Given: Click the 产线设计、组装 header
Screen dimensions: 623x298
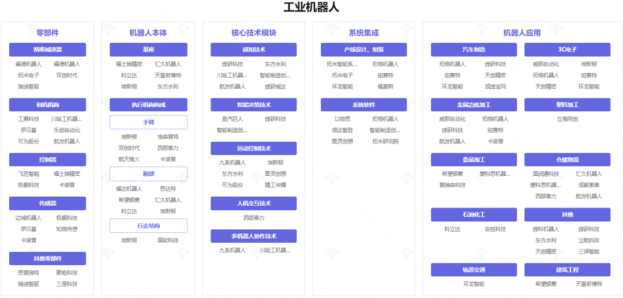Looking at the screenshot, I should coord(363,50).
